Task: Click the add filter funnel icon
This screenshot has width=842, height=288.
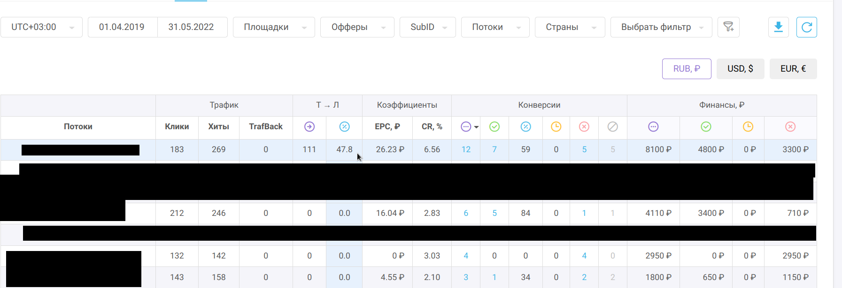Action: pyautogui.click(x=728, y=27)
